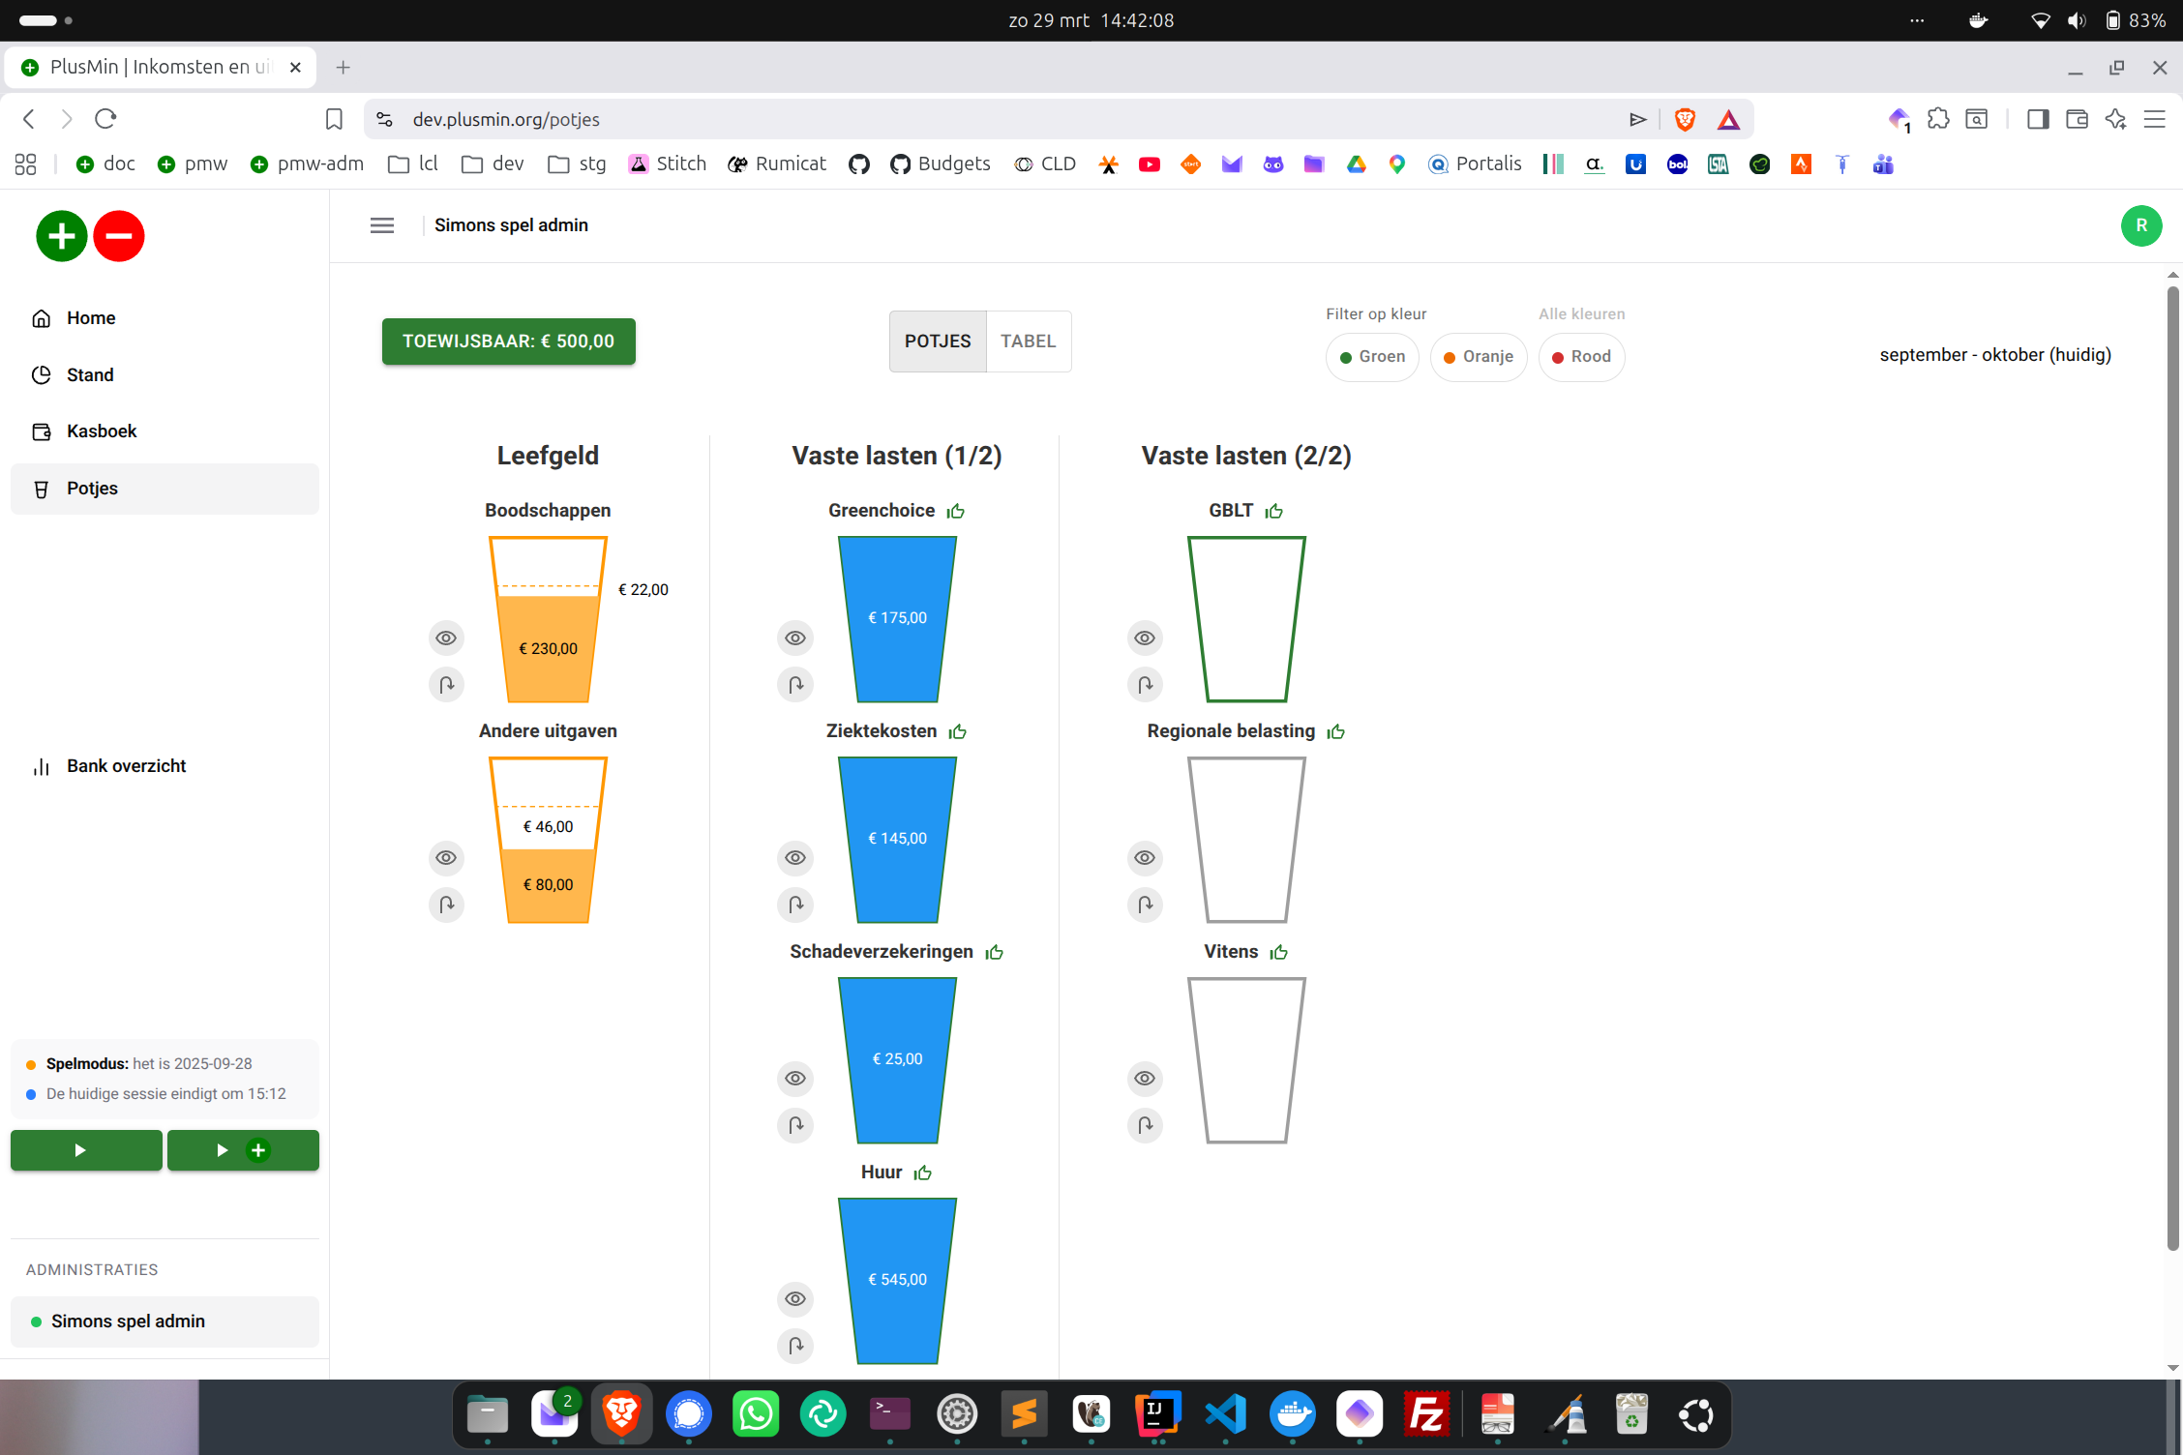The width and height of the screenshot is (2183, 1455).
Task: Click thumbs-up icon next to Greenchoice
Action: tap(956, 511)
